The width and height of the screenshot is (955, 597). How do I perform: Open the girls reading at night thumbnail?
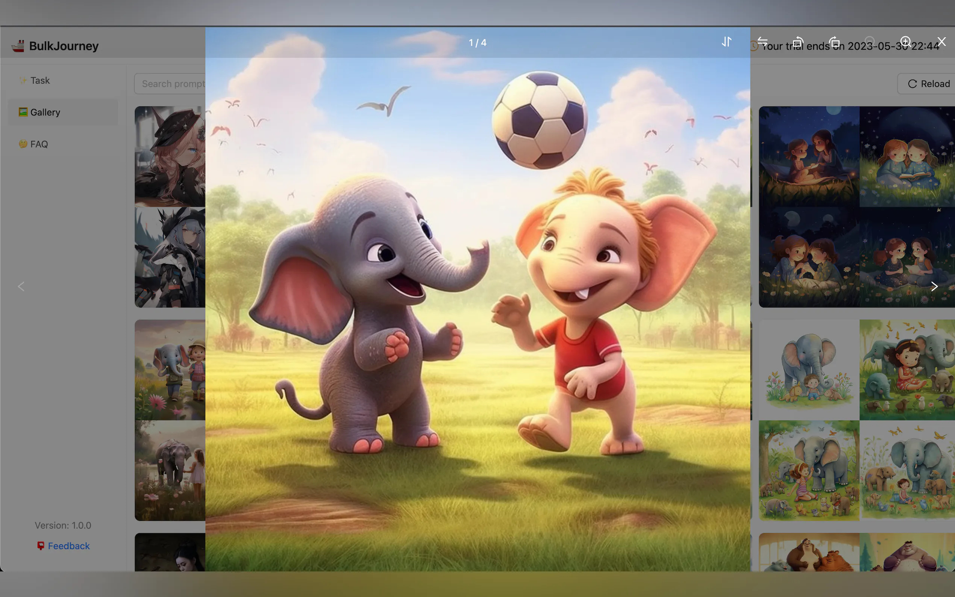pyautogui.click(x=857, y=206)
